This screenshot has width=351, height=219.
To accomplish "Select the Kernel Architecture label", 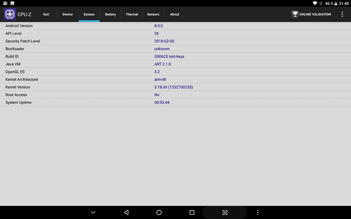I will (x=22, y=79).
